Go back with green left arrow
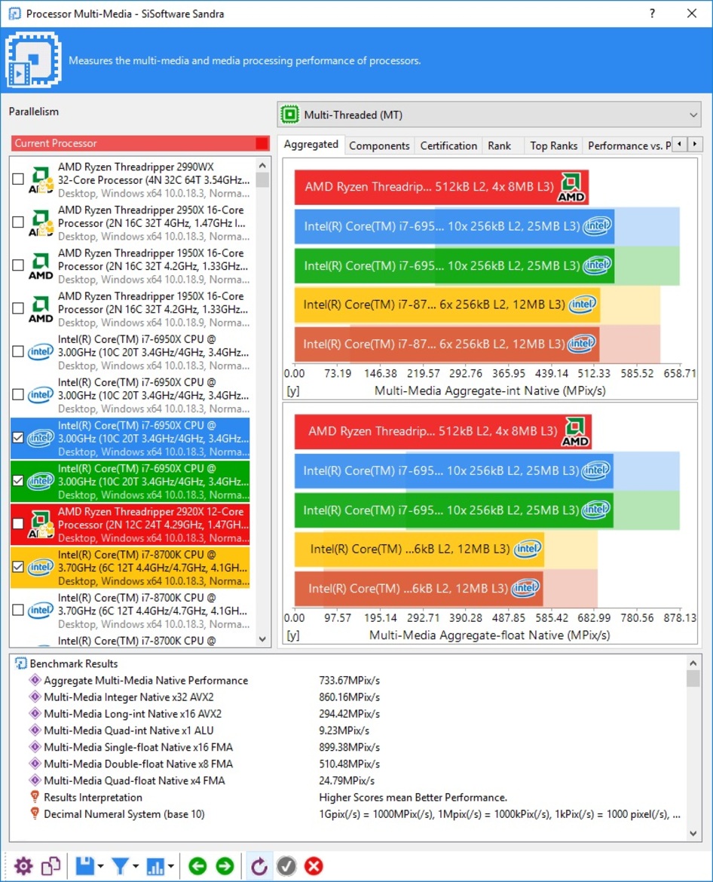This screenshot has width=713, height=882. point(197,865)
